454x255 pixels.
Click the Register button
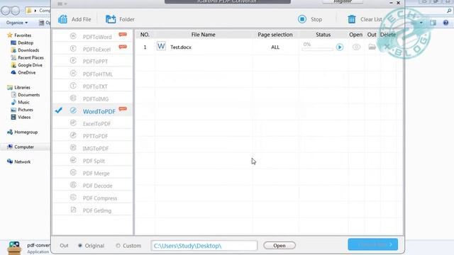pos(343,1)
